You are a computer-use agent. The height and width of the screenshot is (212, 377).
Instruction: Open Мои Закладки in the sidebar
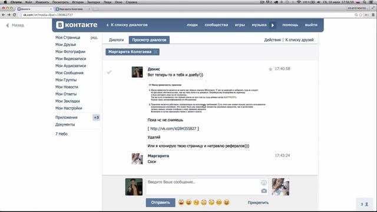point(68,101)
